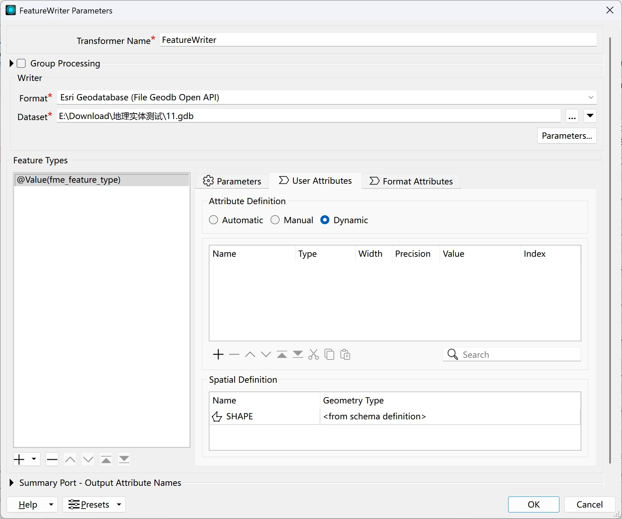Screen dimensions: 622x519
Task: Expand the Group Processing section
Action: (x=11, y=63)
